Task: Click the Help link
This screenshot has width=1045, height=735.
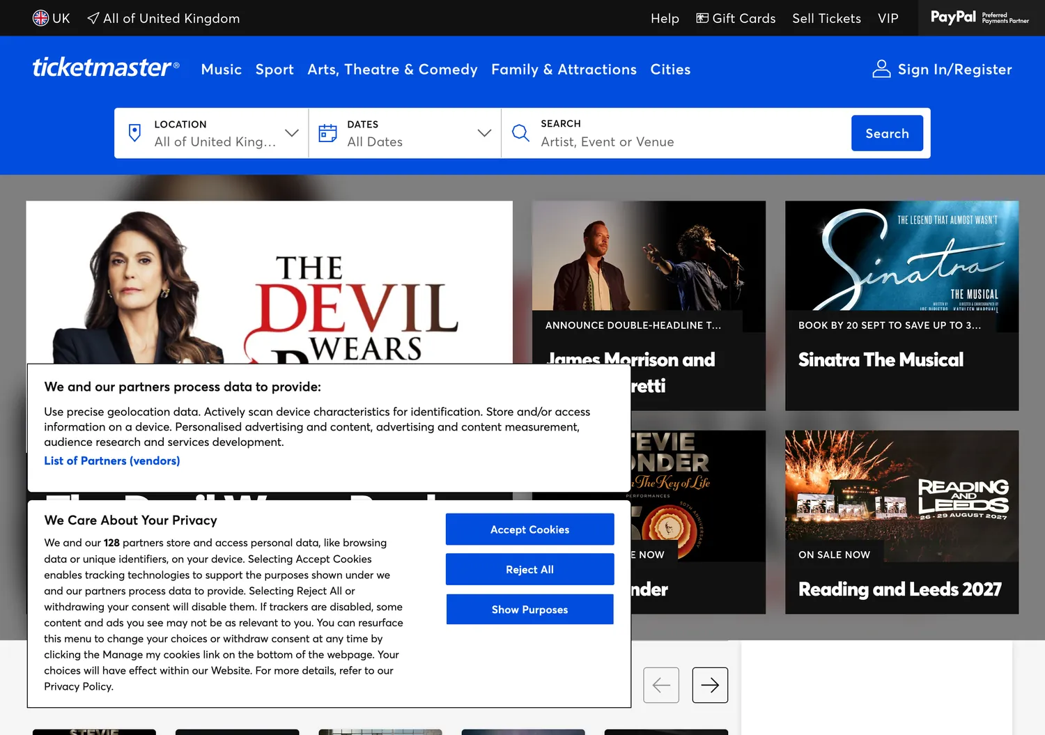Action: (665, 18)
